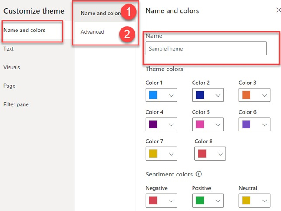Click the Theme colors heading text
The width and height of the screenshot is (281, 211).
point(164,69)
